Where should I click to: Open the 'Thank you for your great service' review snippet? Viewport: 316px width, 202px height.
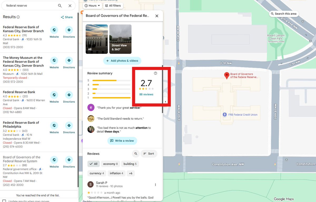tap(119, 108)
